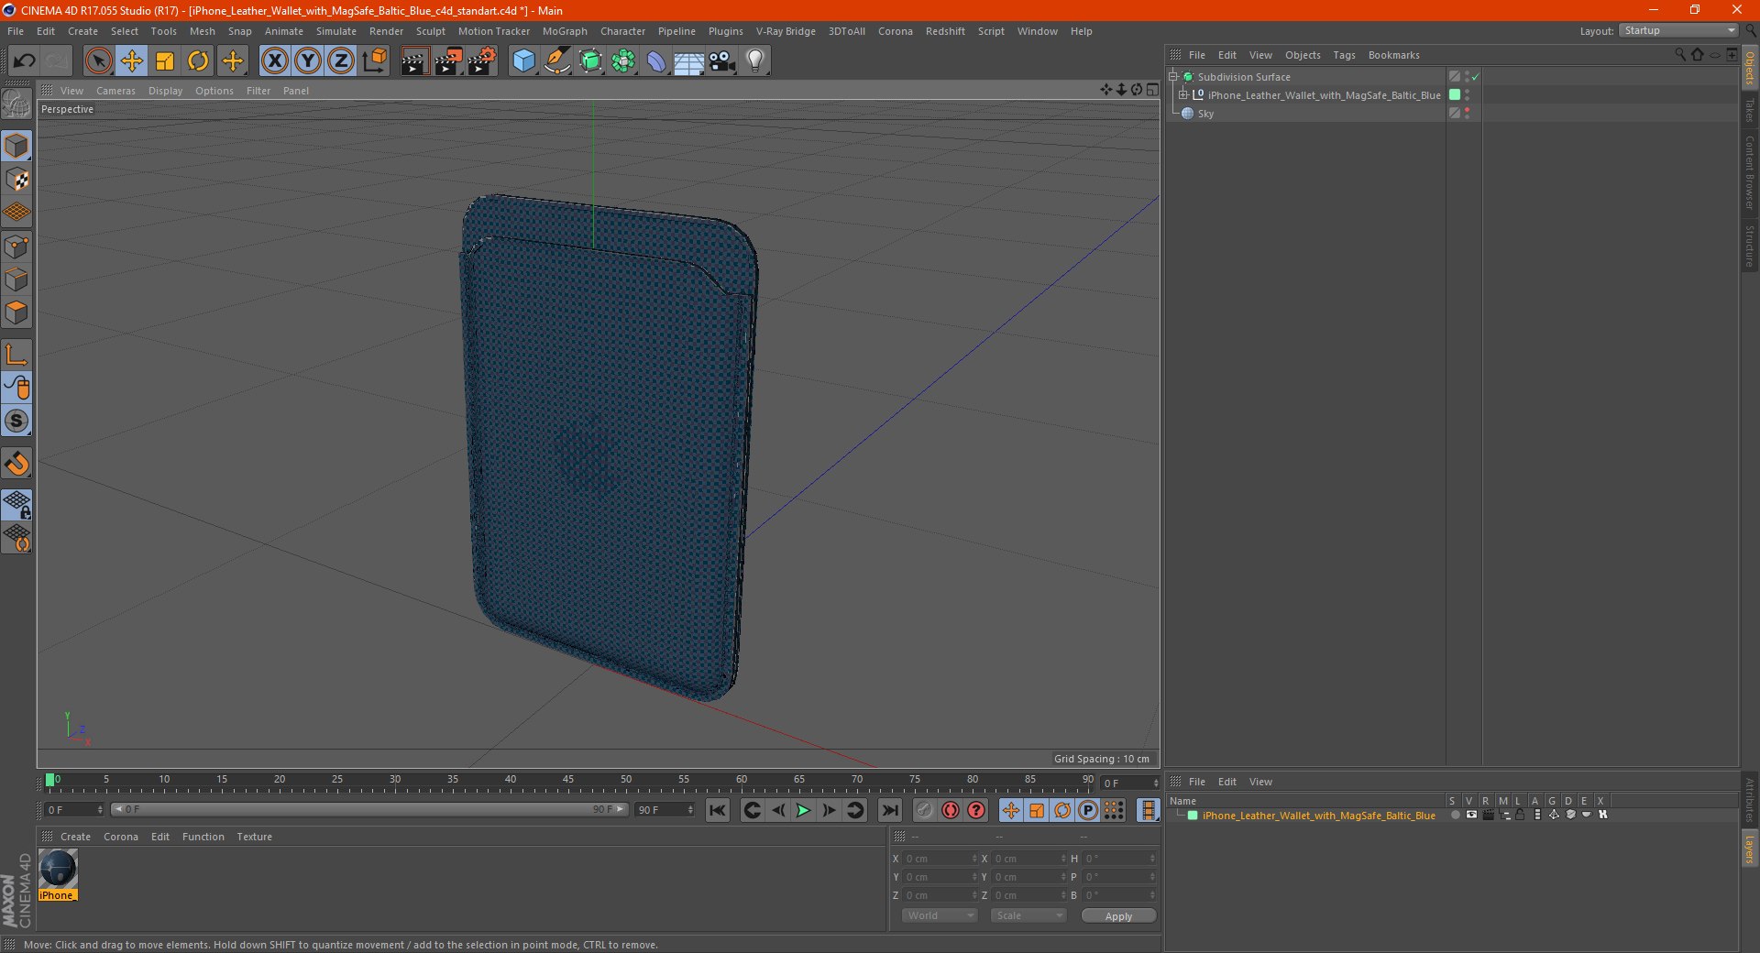The height and width of the screenshot is (953, 1760).
Task: Click the Locked Workplane icon
Action: (17, 504)
